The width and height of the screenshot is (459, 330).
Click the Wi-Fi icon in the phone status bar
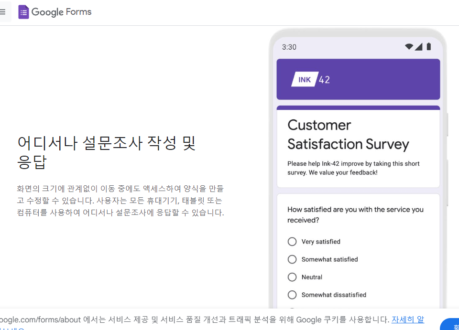point(409,46)
